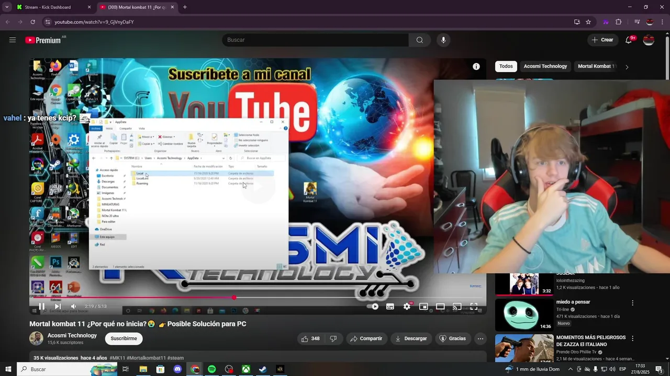Image resolution: width=670 pixels, height=376 pixels.
Task: Pause the video with the pause button
Action: pos(41,307)
